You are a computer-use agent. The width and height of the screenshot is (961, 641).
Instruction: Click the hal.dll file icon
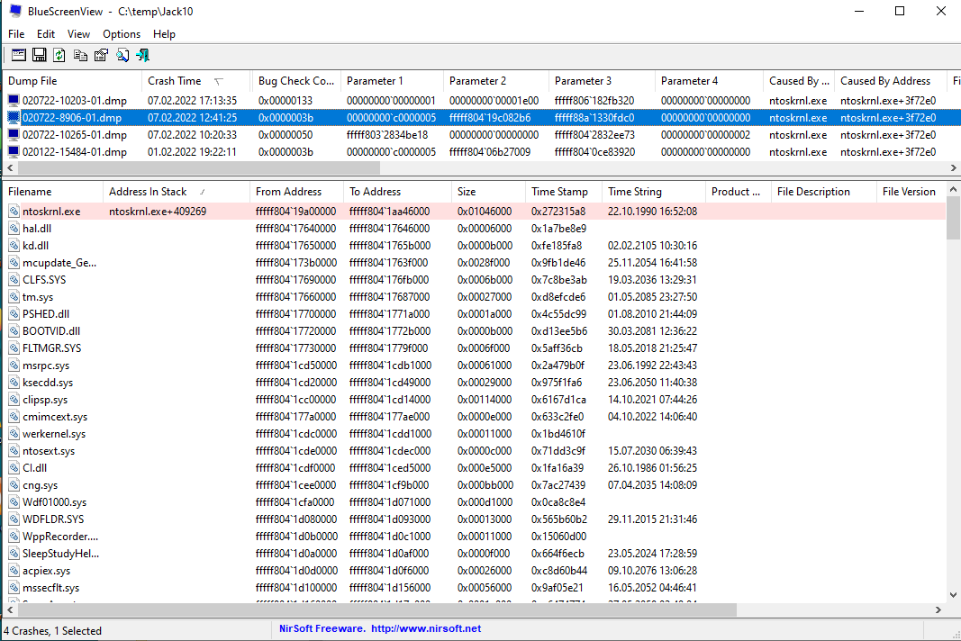click(14, 229)
